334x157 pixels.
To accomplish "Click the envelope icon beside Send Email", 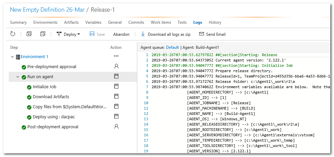I will (201, 34).
